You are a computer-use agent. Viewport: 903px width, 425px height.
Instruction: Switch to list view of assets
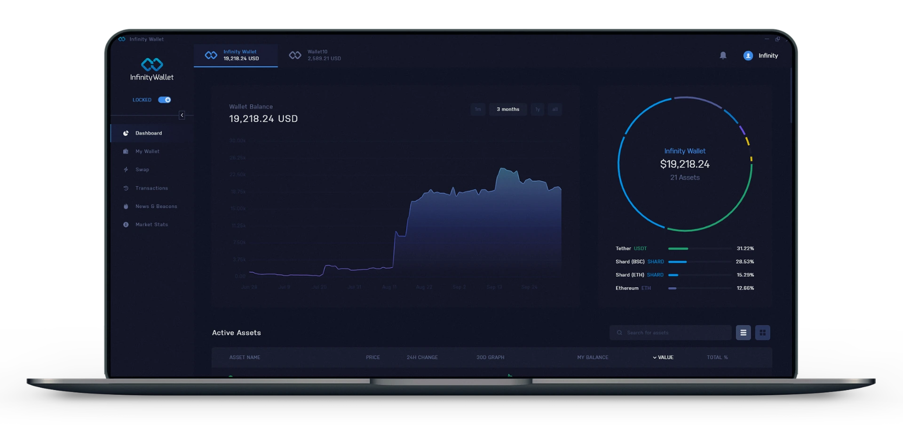tap(743, 333)
